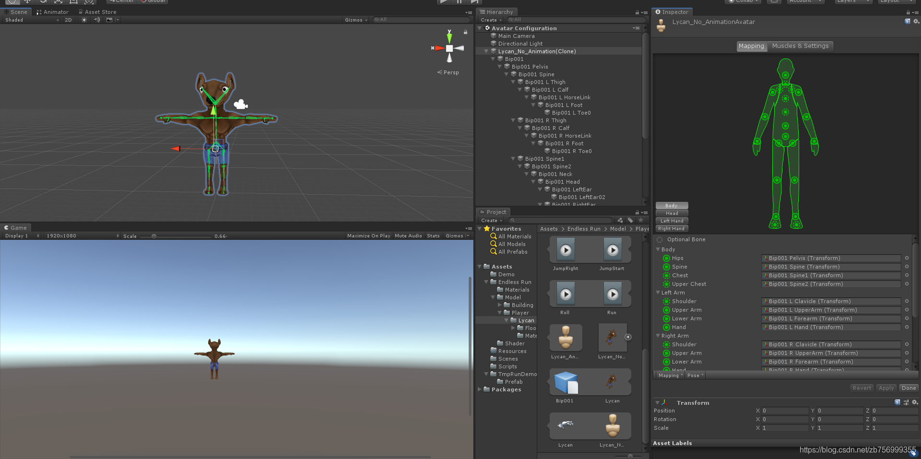Open object picker for Hips bone

coord(907,258)
